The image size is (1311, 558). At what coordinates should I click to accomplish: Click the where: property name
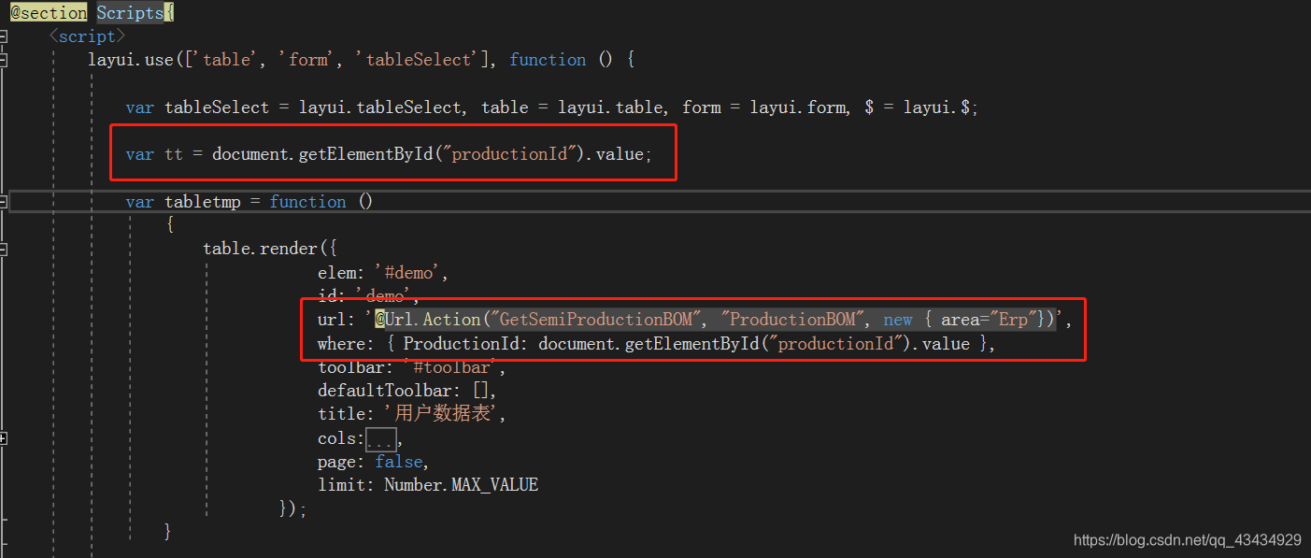coord(346,344)
